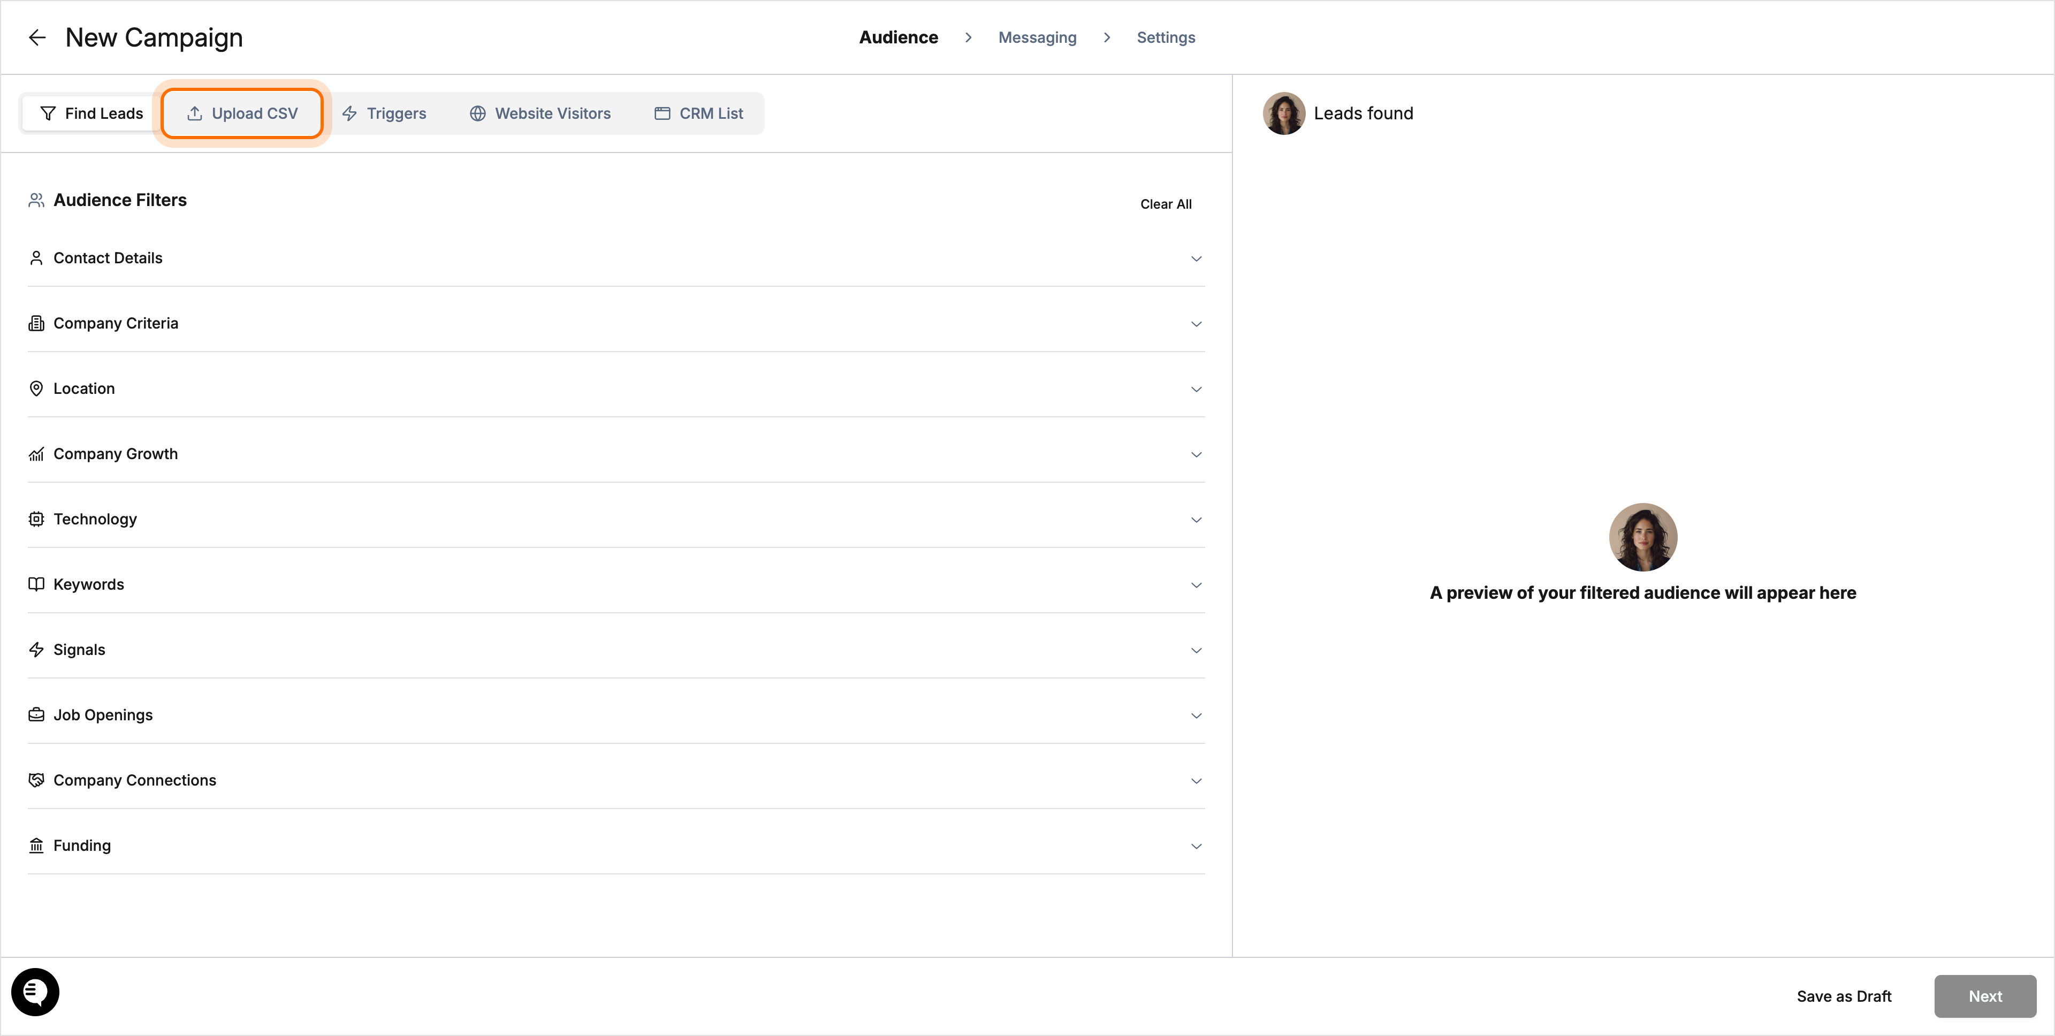This screenshot has height=1036, width=2055.
Task: Expand the Signals filter chevron
Action: [1196, 650]
